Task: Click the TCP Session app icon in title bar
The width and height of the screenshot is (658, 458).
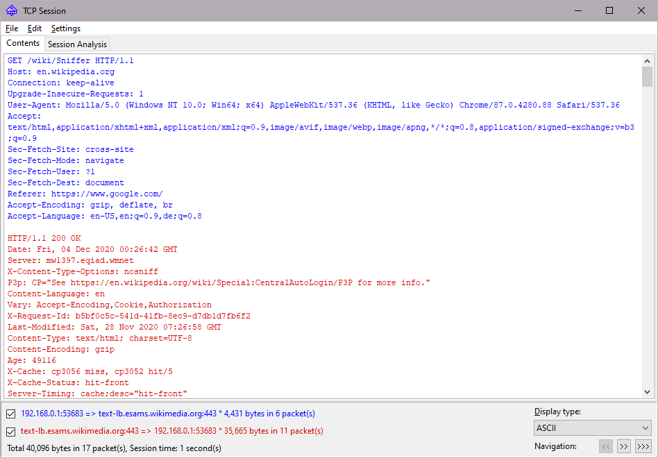Action: click(12, 10)
